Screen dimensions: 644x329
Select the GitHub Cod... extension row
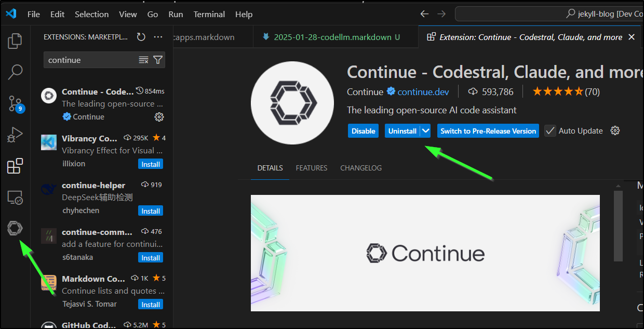point(102,324)
